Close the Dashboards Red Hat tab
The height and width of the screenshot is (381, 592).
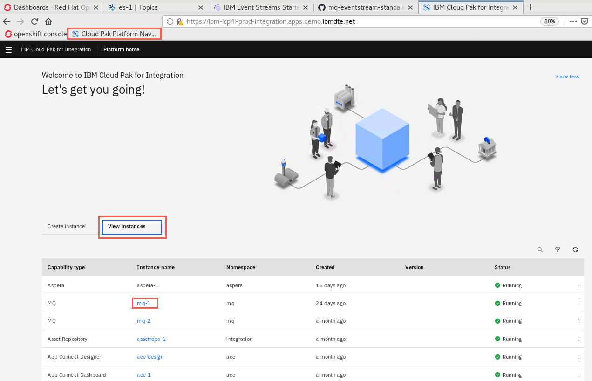pyautogui.click(x=95, y=7)
